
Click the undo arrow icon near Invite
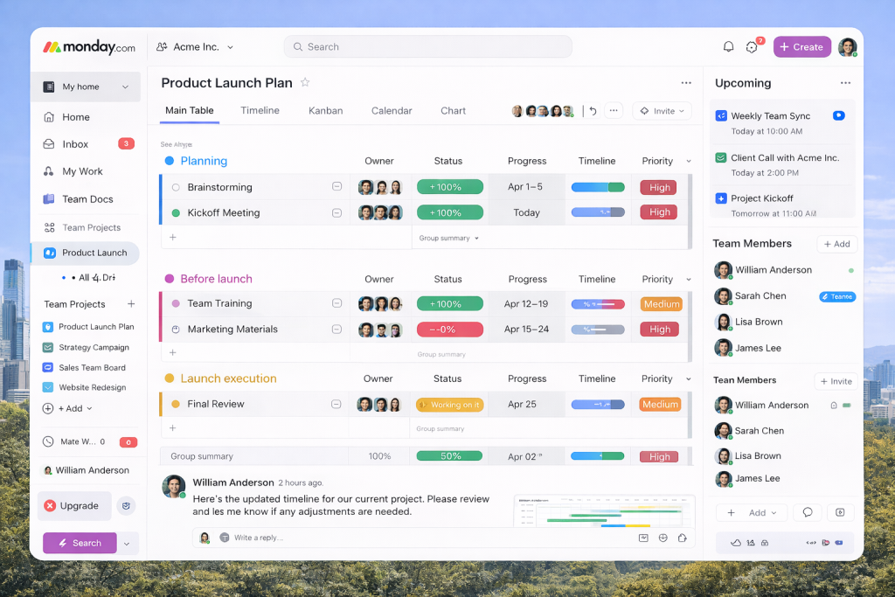tap(593, 111)
